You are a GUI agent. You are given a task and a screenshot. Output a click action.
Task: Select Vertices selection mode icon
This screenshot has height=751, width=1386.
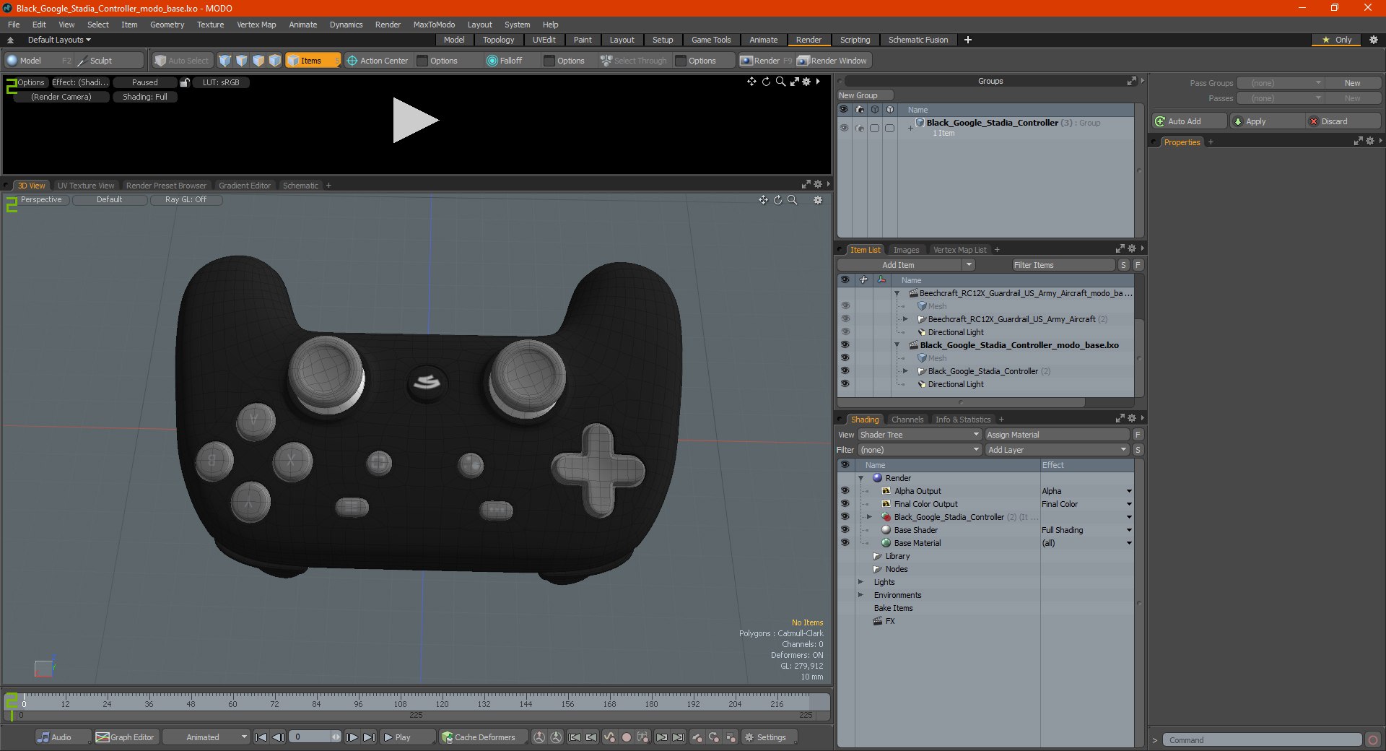pyautogui.click(x=225, y=61)
